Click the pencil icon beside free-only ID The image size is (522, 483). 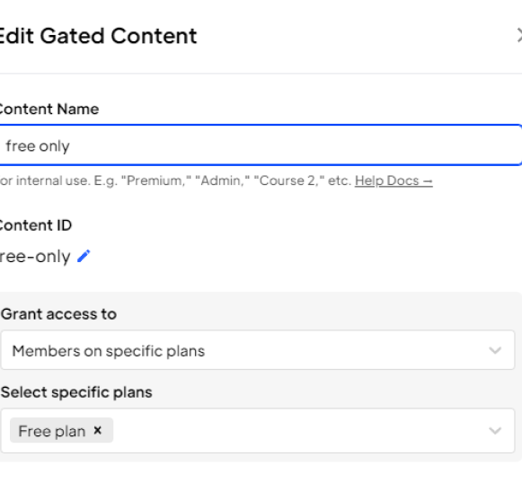pyautogui.click(x=84, y=256)
